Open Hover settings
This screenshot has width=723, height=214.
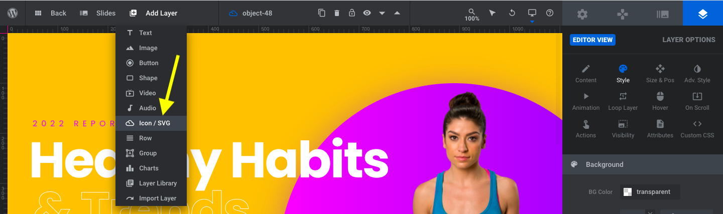click(x=660, y=101)
